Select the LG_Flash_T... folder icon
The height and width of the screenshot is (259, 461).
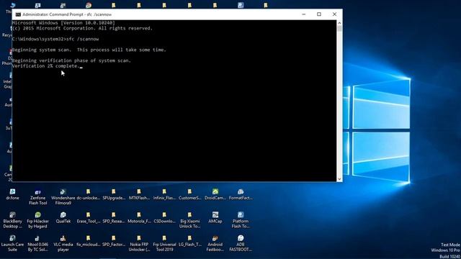189,241
